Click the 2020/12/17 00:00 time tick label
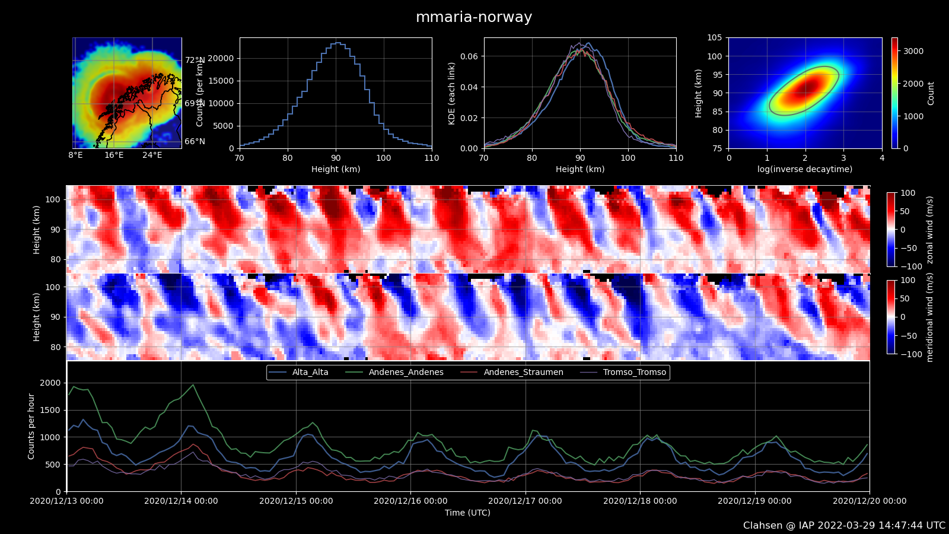949x534 pixels. tap(525, 501)
